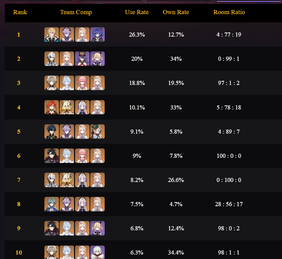Viewport: 282px width, 259px height.
Task: Click the 100 : 0 : 0 room ratio value
Action: click(229, 156)
